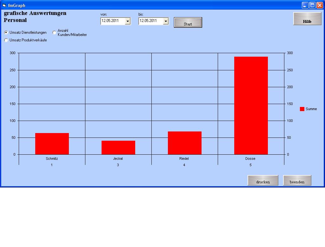Click the drucken button to print
The width and height of the screenshot is (325, 247).
pos(263,180)
